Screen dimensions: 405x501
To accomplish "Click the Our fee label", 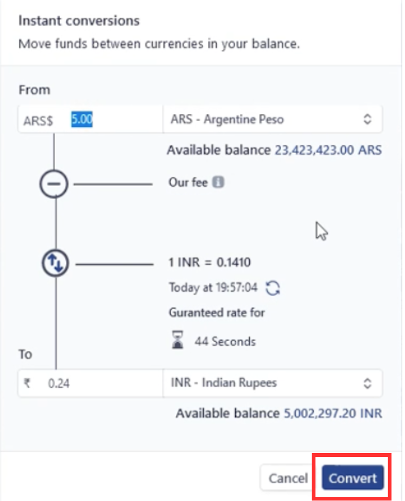I will 188,182.
